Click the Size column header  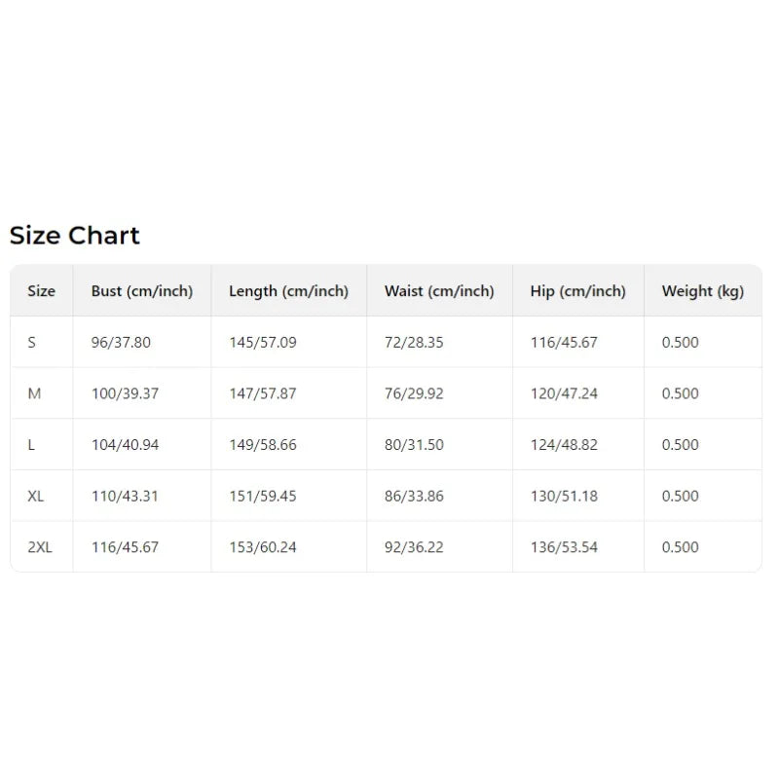click(x=42, y=291)
